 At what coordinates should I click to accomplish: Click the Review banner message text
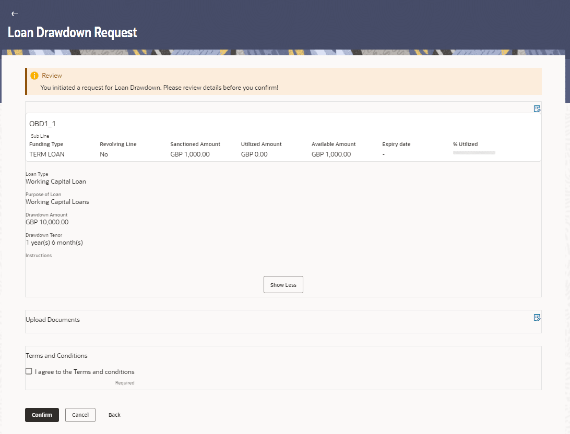pyautogui.click(x=159, y=88)
